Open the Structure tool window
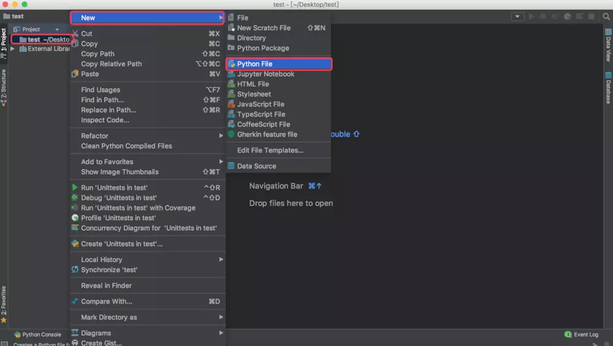Image resolution: width=613 pixels, height=346 pixels. [4, 86]
